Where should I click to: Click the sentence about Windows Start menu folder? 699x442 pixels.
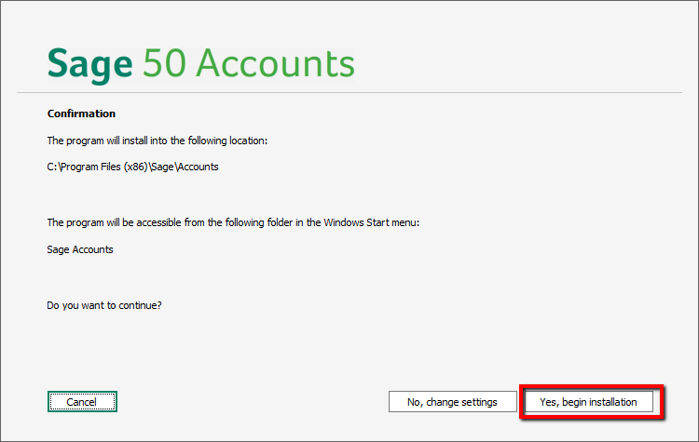tap(233, 222)
